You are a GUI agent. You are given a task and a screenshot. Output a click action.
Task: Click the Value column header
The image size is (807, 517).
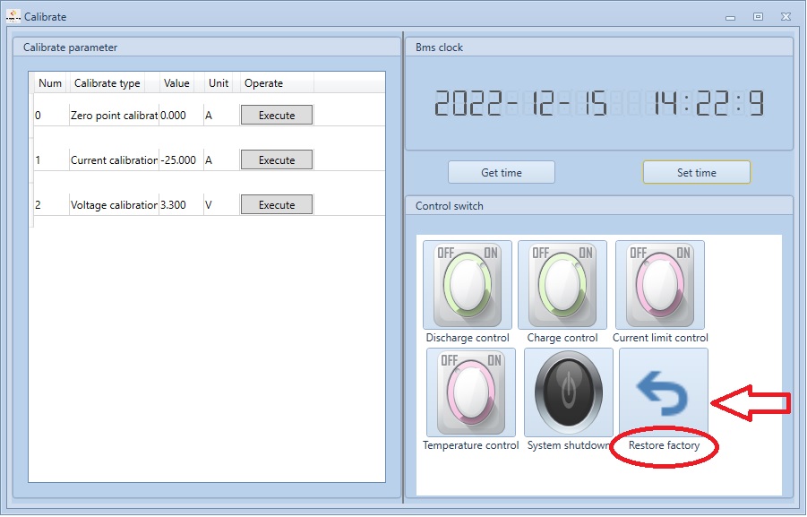click(176, 82)
